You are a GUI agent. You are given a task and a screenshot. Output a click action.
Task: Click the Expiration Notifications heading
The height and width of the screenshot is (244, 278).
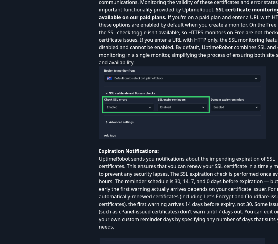(x=129, y=151)
